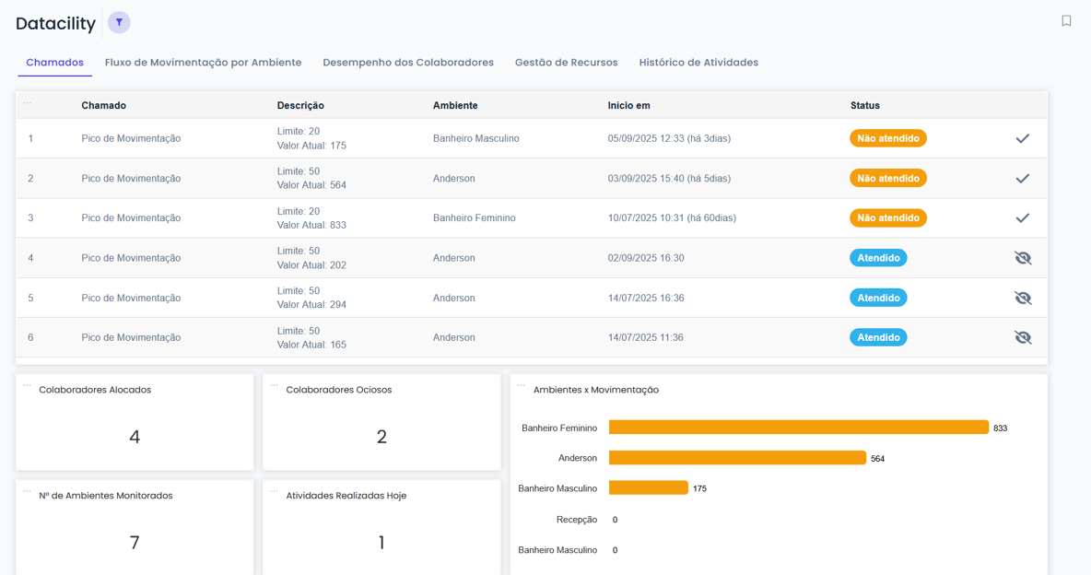The width and height of the screenshot is (1091, 575).
Task: Click the bookmark icon at top right
Action: click(1066, 21)
